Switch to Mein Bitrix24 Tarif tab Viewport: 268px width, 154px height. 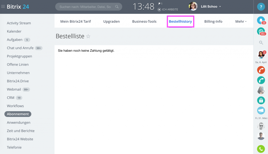pos(76,21)
